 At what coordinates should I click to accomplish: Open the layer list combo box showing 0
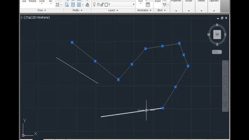click(114, 4)
